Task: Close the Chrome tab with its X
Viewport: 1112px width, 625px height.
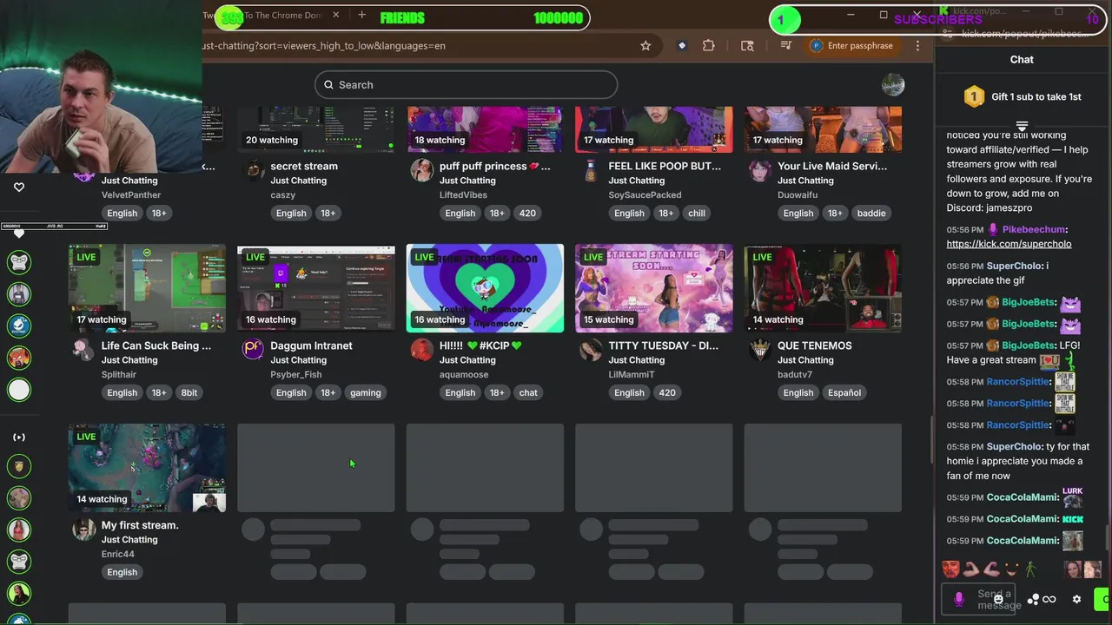Action: point(335,15)
